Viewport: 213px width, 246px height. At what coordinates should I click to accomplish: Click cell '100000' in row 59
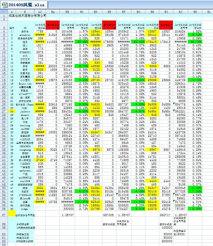(166, 228)
